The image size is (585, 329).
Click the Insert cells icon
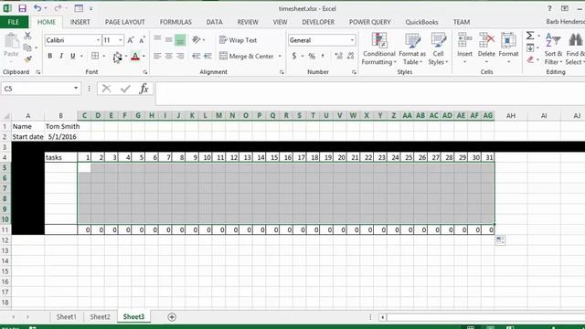pos(465,40)
